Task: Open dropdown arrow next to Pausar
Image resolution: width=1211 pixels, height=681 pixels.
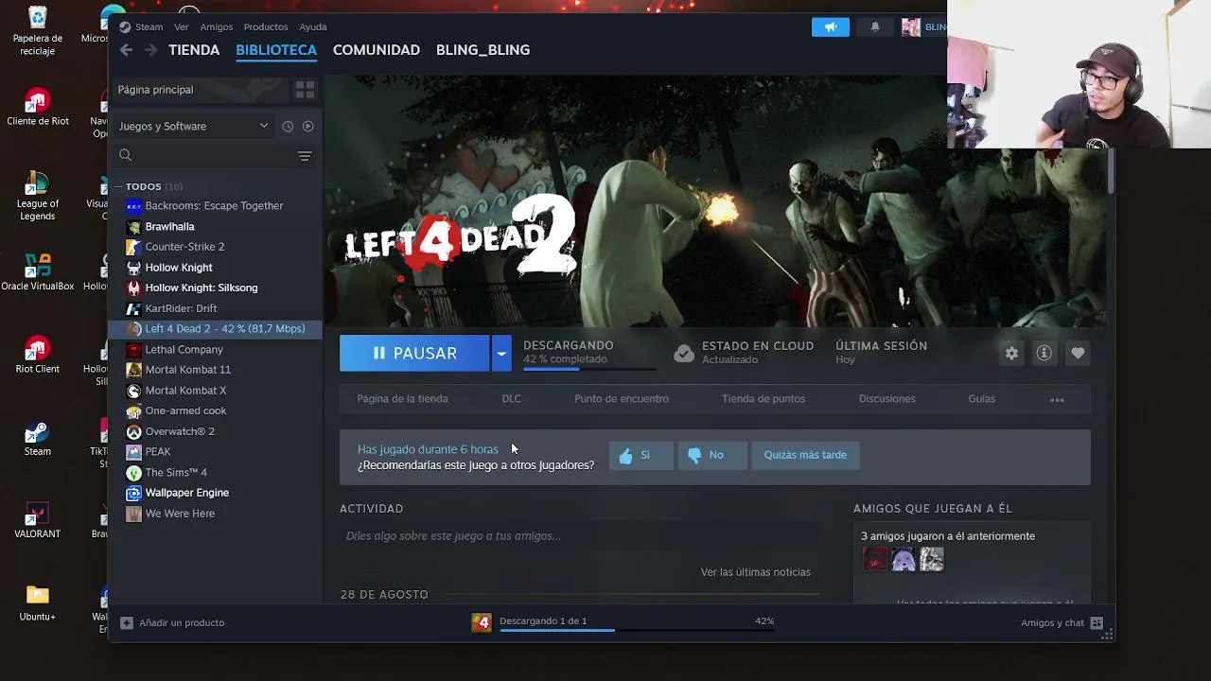Action: pos(501,353)
